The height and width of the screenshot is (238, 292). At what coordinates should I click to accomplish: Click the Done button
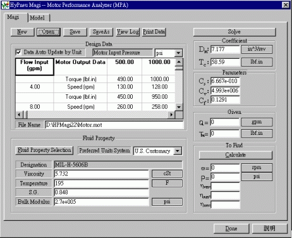point(231,229)
